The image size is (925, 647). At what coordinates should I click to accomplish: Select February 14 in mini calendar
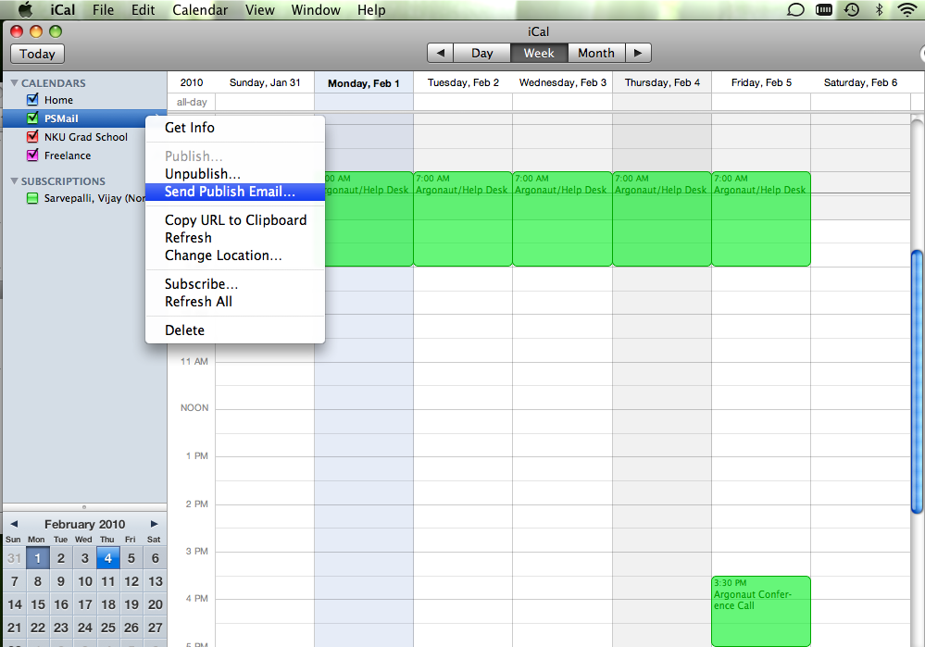15,604
